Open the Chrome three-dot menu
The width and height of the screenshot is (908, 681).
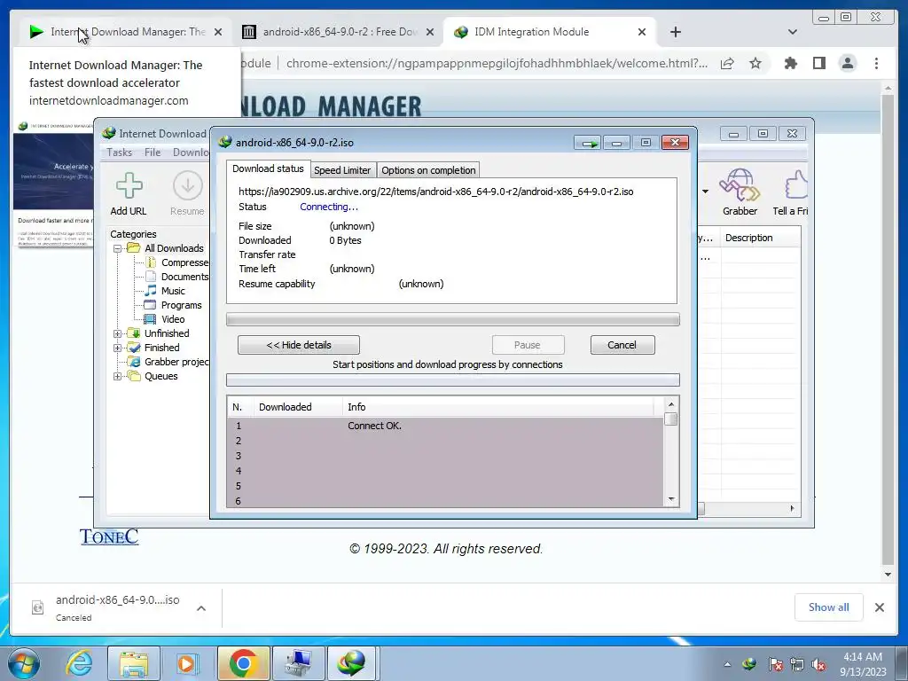click(876, 63)
